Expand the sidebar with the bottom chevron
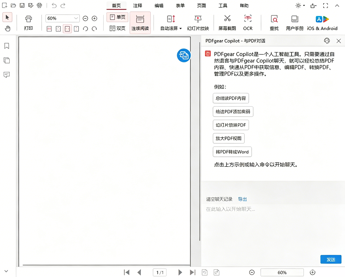345x277 pixels. [6, 271]
